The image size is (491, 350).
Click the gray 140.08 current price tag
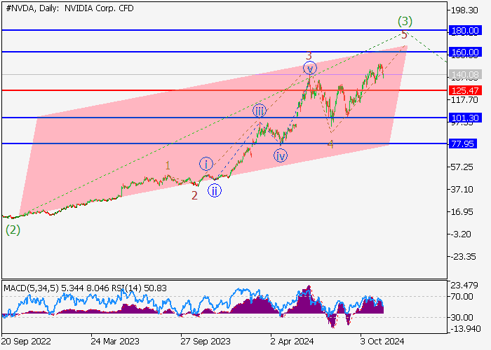464,75
